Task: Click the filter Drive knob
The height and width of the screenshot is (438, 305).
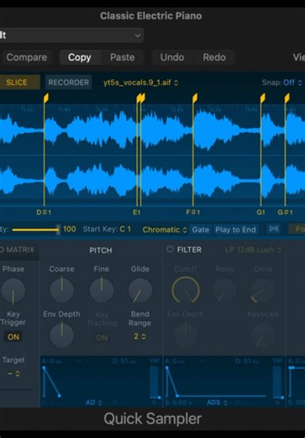Action: point(263,291)
